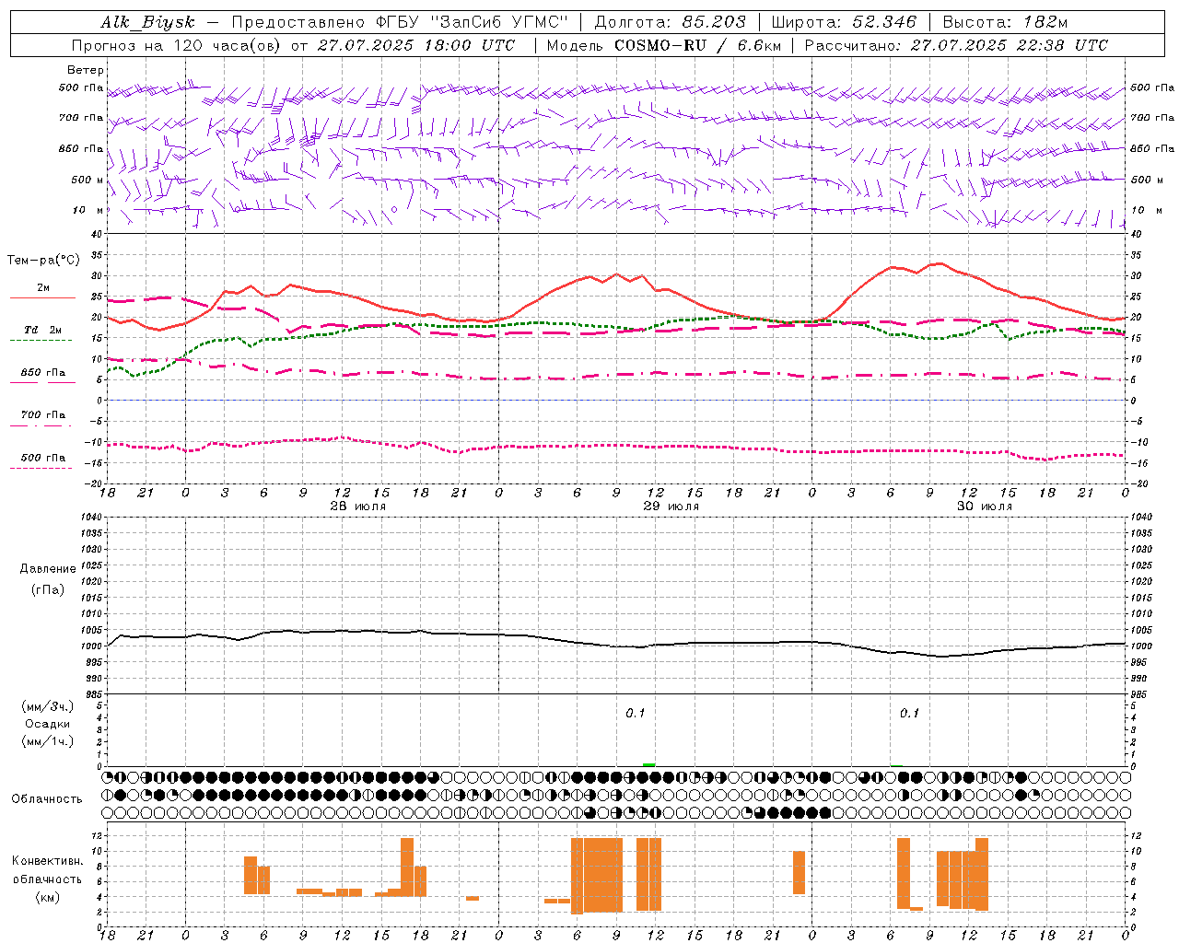Click the latitude value Широта: 52.346
1179x943 pixels.
[x=845, y=23]
